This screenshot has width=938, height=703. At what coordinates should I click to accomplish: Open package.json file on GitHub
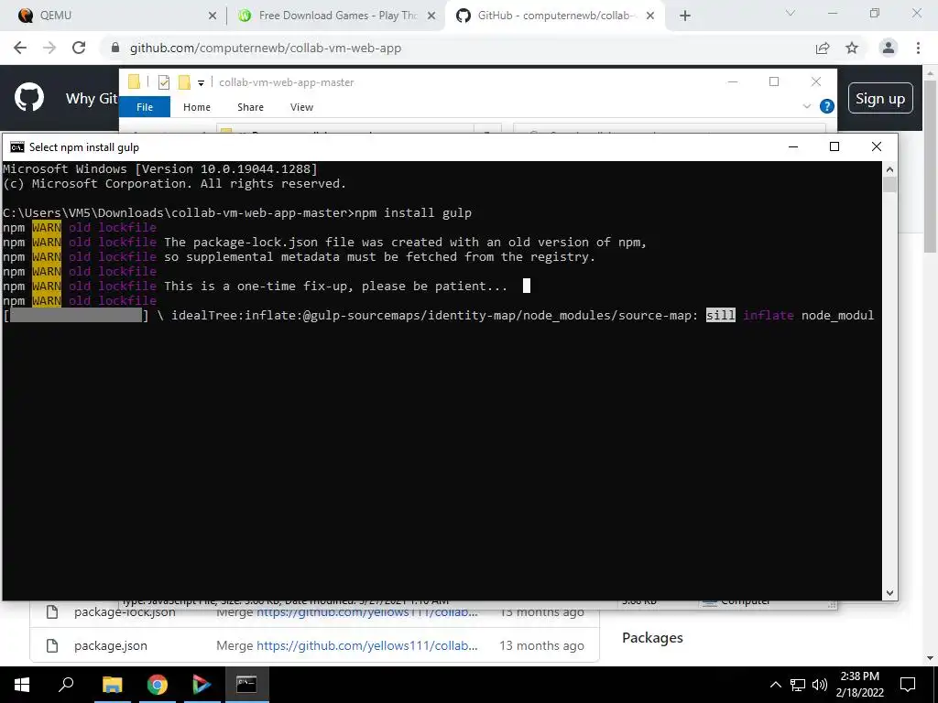111,645
